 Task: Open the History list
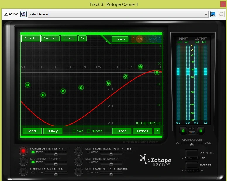53,131
